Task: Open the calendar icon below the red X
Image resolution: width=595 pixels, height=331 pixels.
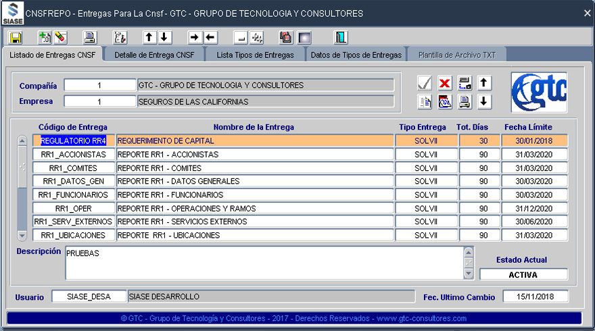Action: coord(444,102)
